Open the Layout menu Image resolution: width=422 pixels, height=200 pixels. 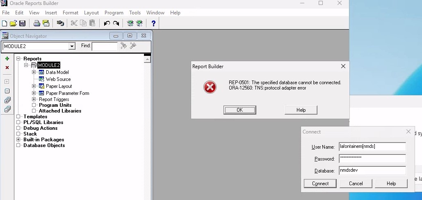coord(91,13)
